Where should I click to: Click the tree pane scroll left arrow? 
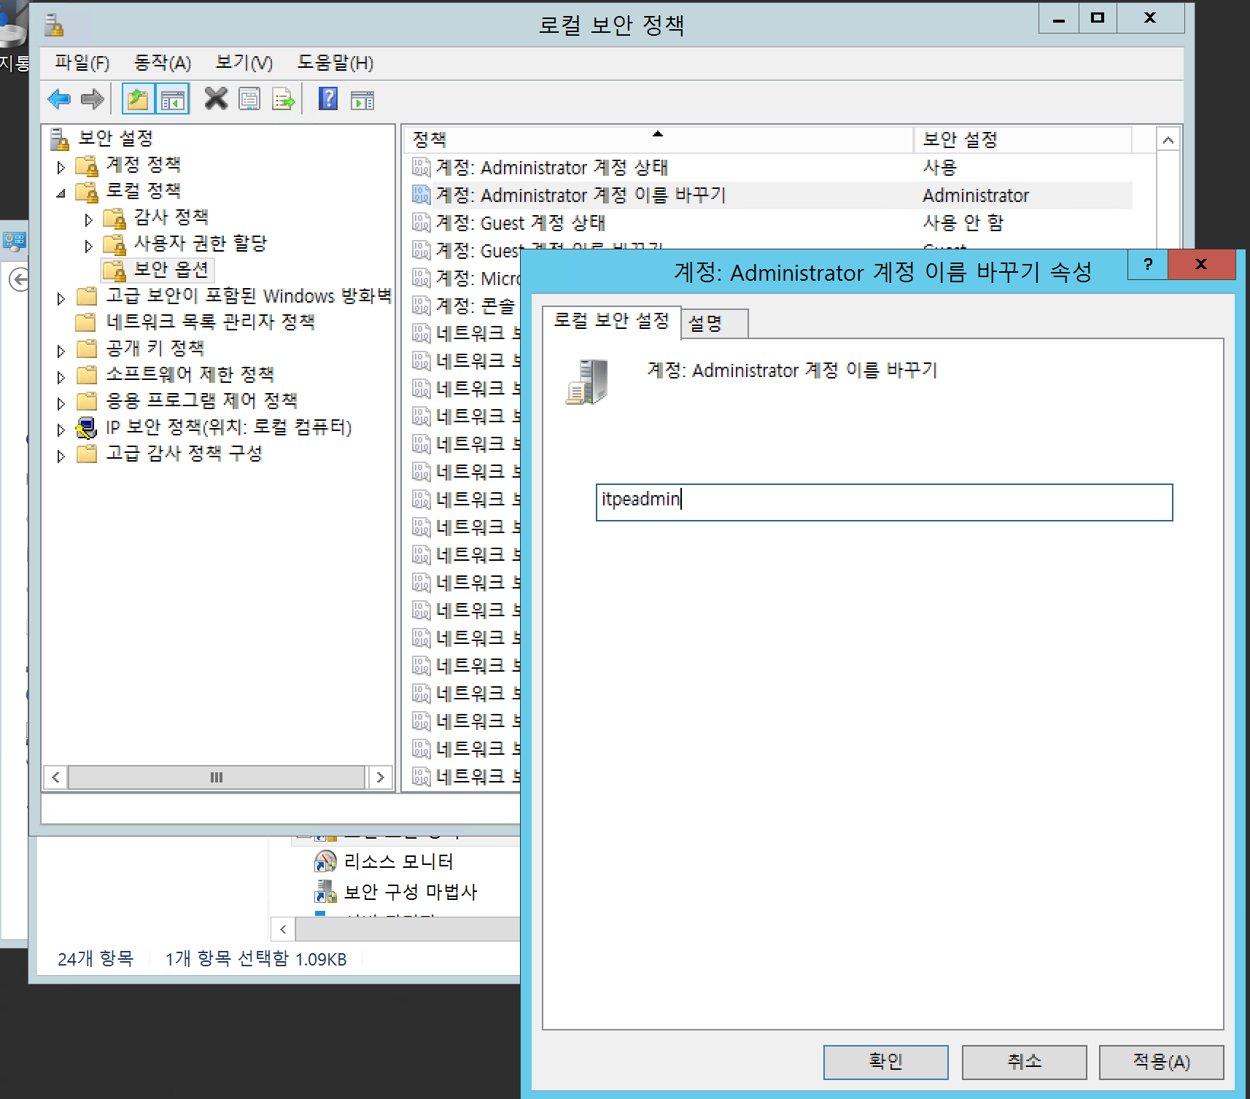click(55, 777)
